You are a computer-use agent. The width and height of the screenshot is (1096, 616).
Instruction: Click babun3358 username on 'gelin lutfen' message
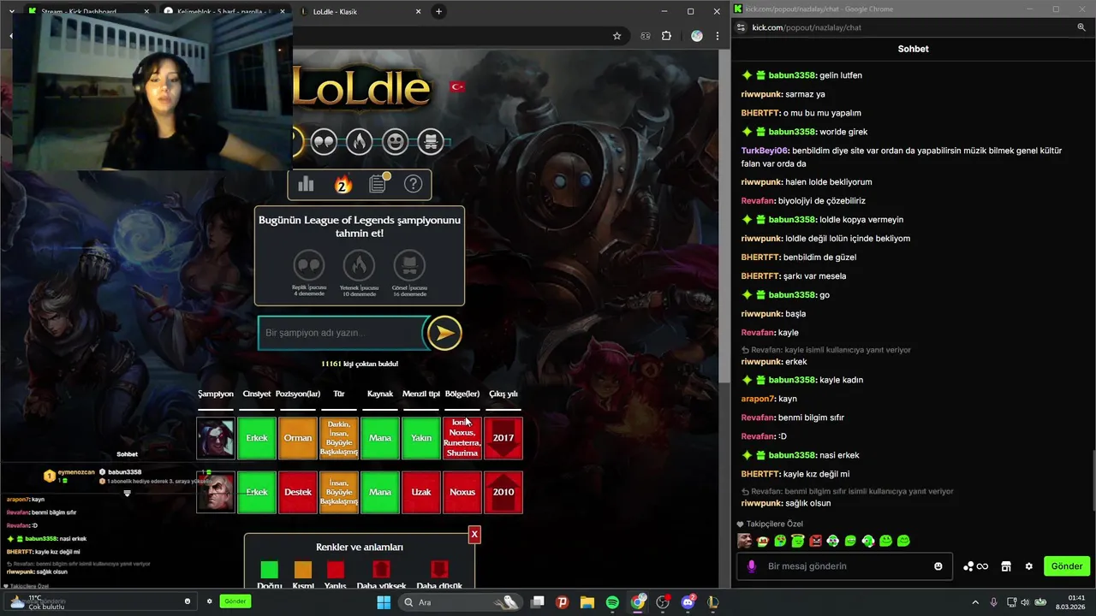click(x=792, y=75)
